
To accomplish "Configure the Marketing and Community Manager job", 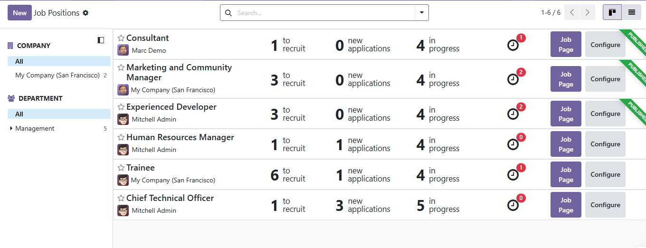I will coord(605,79).
